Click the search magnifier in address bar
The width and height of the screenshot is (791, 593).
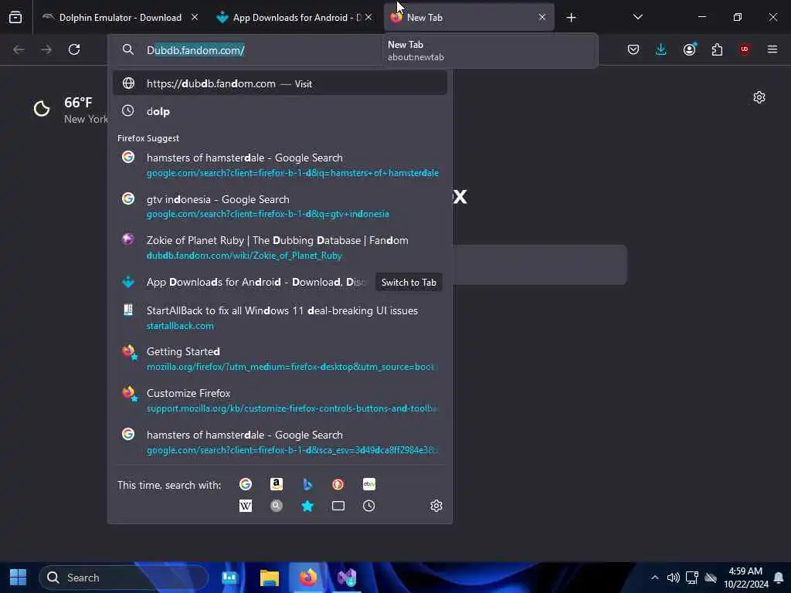[128, 50]
